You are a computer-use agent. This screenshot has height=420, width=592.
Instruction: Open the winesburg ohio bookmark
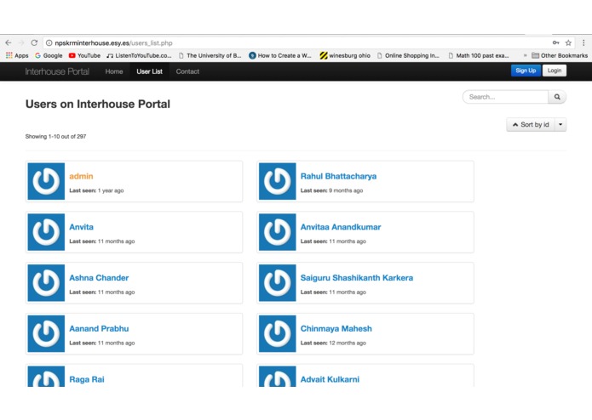tap(345, 55)
